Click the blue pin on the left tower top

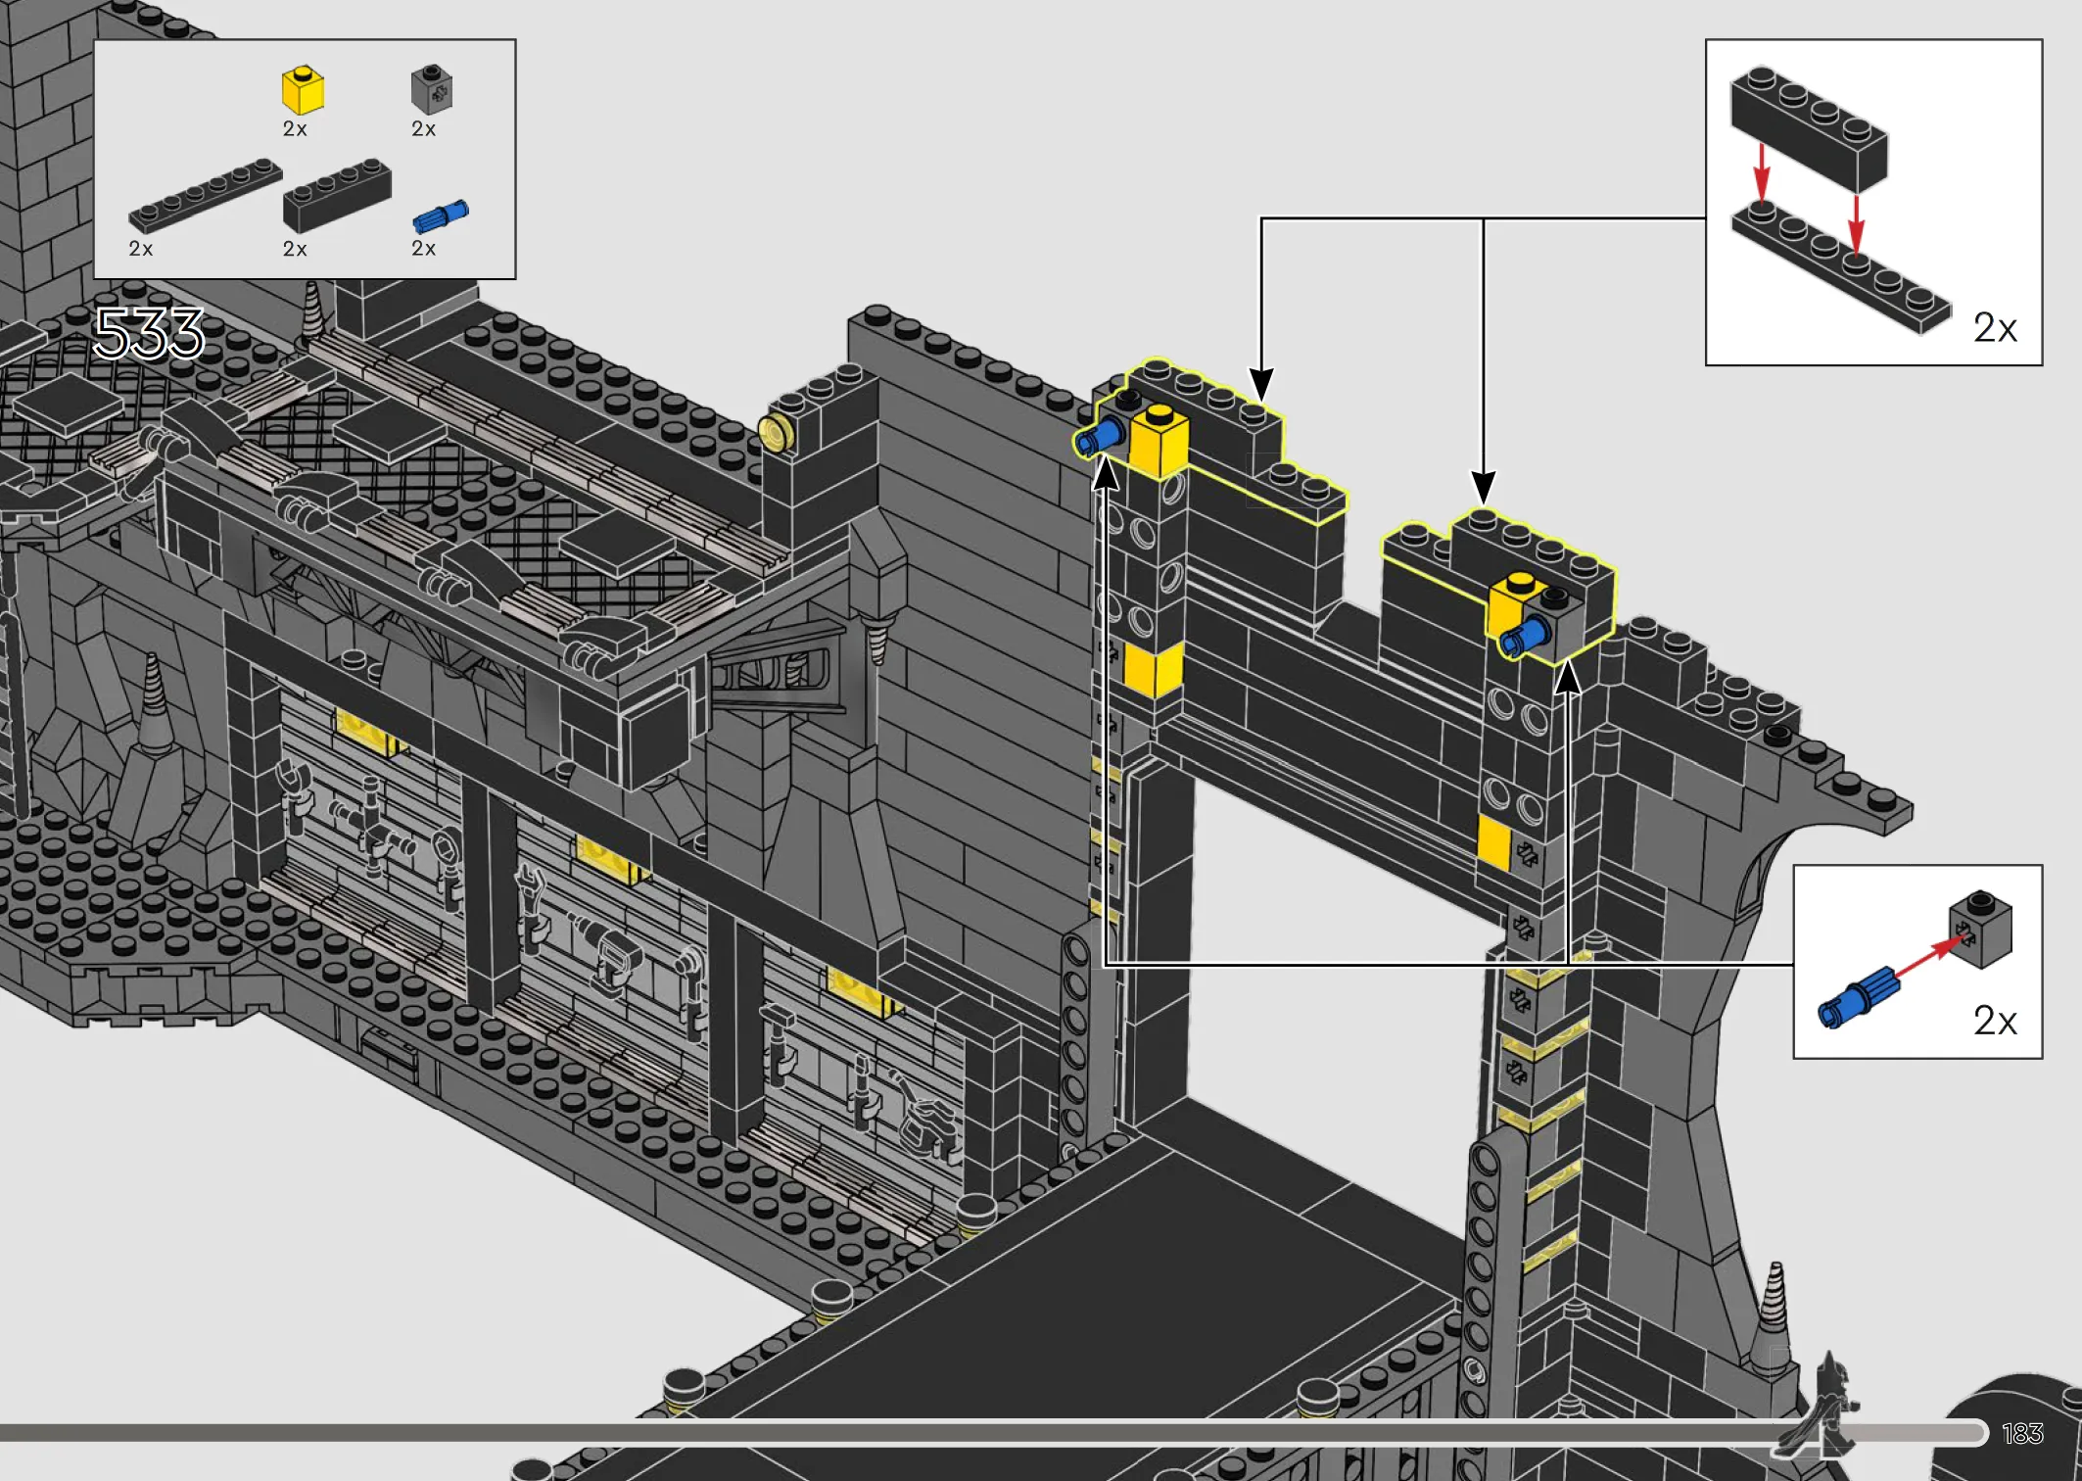[1099, 437]
